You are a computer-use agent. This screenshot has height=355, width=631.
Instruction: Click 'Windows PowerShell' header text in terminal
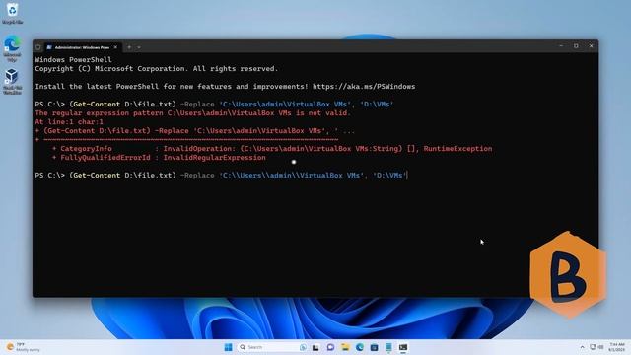click(73, 60)
